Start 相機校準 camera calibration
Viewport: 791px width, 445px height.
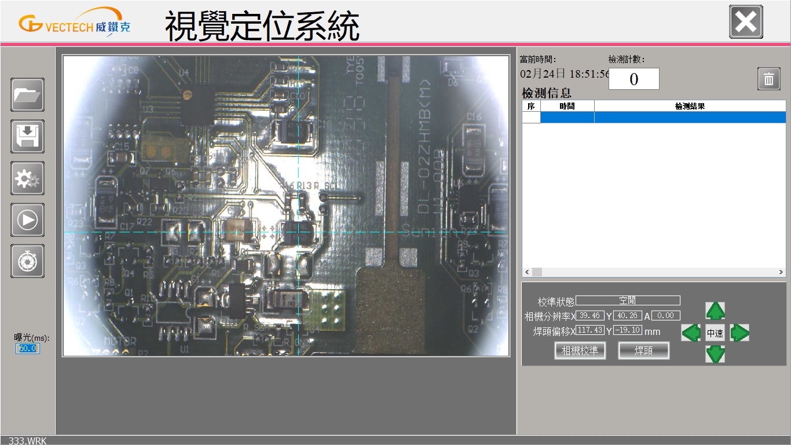click(x=580, y=351)
